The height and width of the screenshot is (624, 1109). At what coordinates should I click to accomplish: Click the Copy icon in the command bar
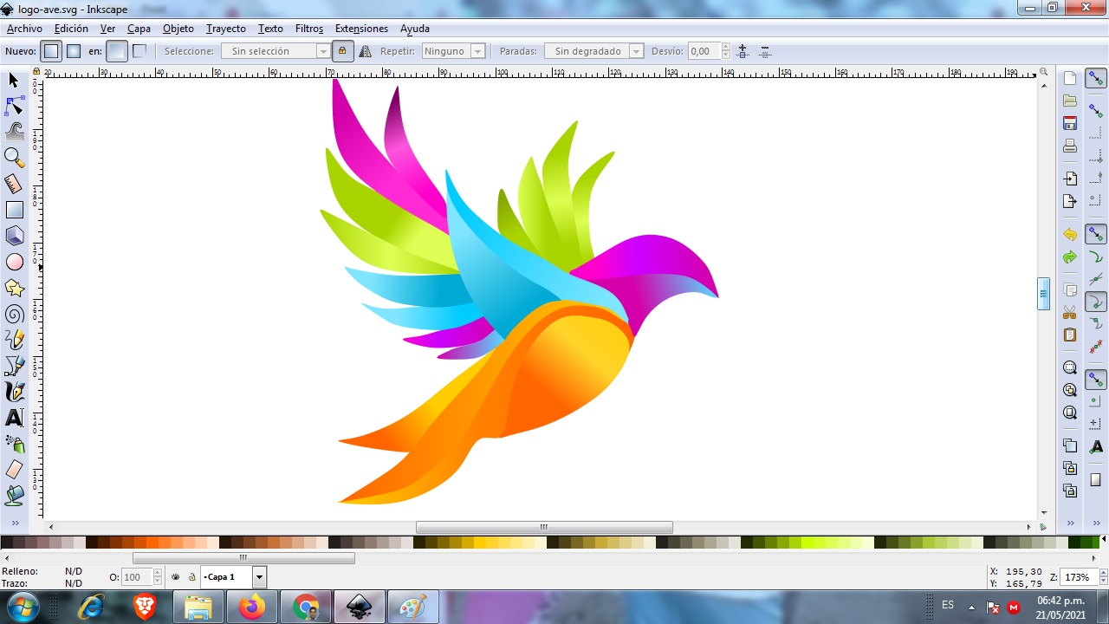(1070, 289)
